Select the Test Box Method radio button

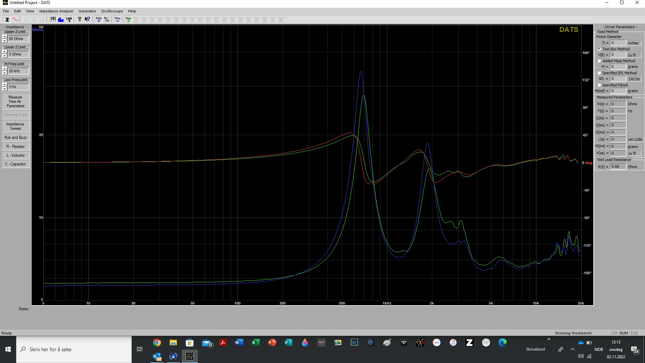point(599,49)
